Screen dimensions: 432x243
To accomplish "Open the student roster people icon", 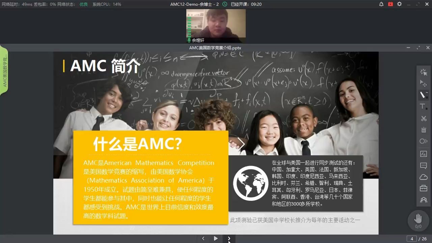I will pos(423,200).
